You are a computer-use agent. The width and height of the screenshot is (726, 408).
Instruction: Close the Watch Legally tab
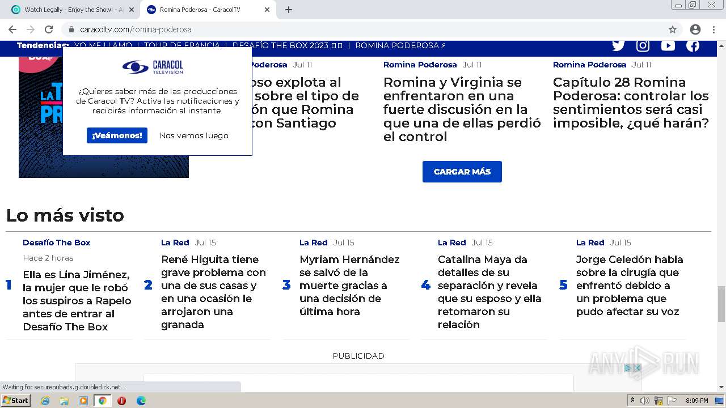(131, 10)
